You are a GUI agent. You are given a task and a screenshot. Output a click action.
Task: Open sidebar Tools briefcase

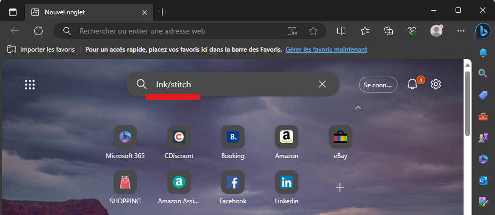[x=483, y=117]
